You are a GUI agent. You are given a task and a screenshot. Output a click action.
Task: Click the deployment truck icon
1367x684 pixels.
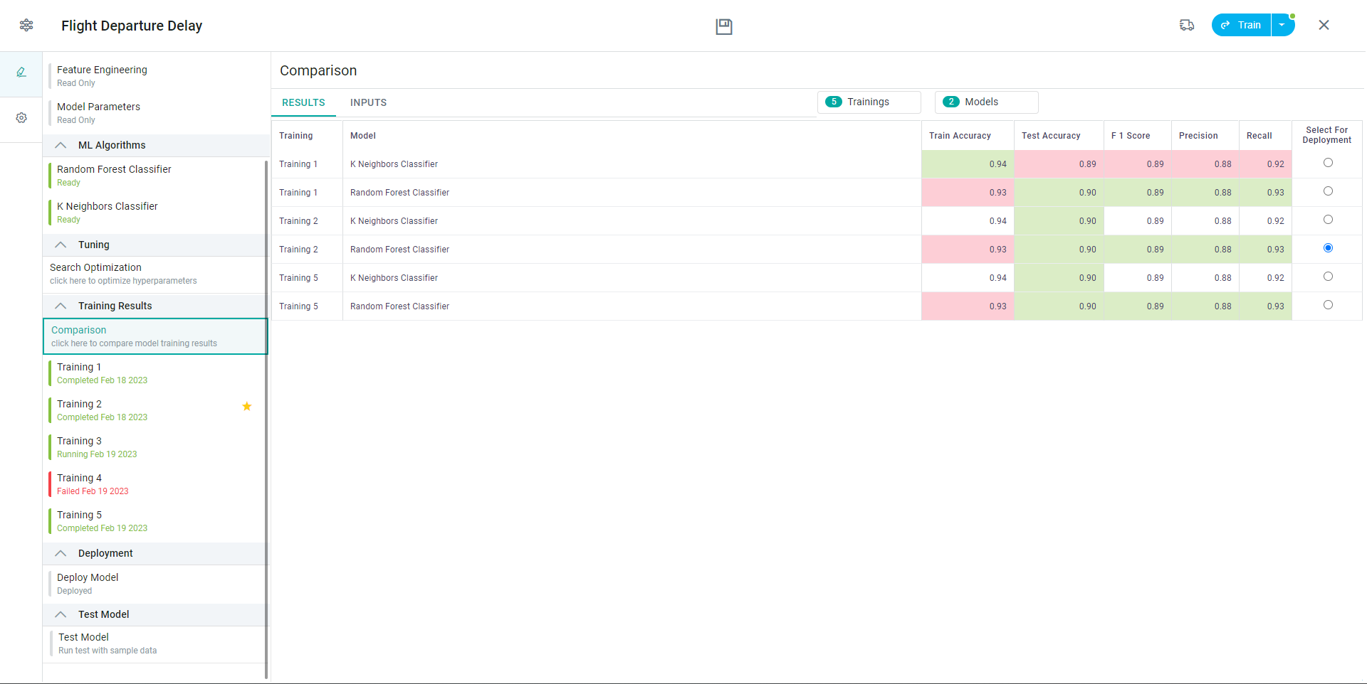[x=1186, y=26]
